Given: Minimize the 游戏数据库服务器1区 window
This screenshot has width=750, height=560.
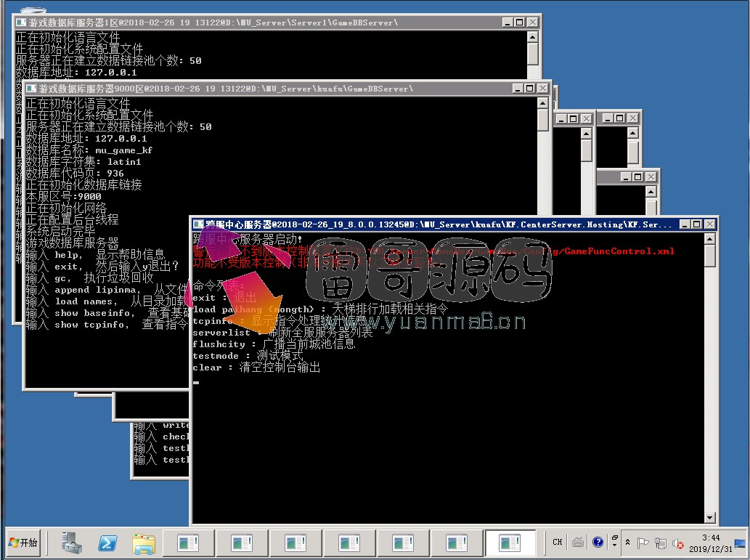Looking at the screenshot, I should 508,23.
